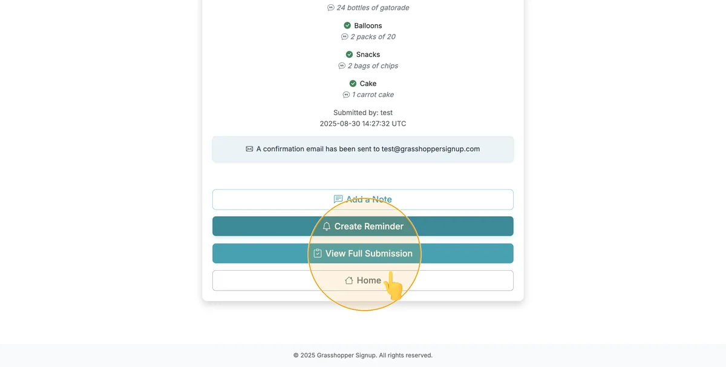The image size is (726, 367).
Task: Click the comment icon beside 1 carrot cake
Action: [345, 95]
